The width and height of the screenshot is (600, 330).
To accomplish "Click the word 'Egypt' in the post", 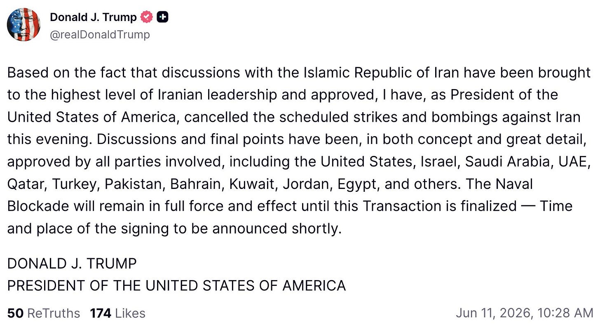I will pyautogui.click(x=356, y=184).
